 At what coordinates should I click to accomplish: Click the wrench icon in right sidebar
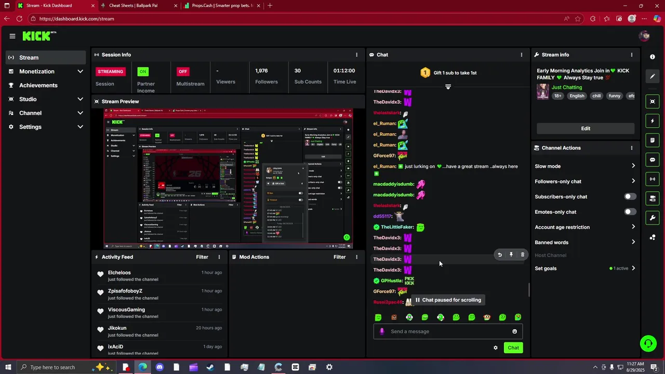[653, 218]
